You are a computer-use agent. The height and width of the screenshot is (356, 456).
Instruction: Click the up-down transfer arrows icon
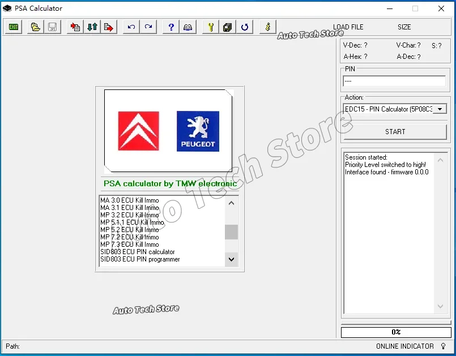pos(92,27)
